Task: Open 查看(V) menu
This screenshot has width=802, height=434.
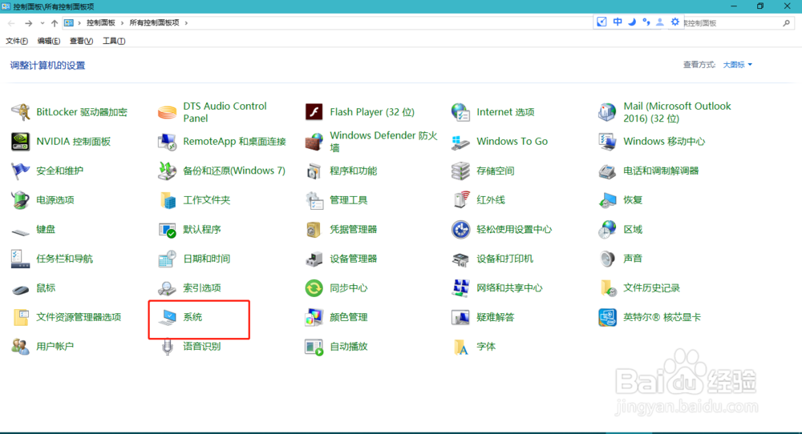Action: pyautogui.click(x=81, y=41)
